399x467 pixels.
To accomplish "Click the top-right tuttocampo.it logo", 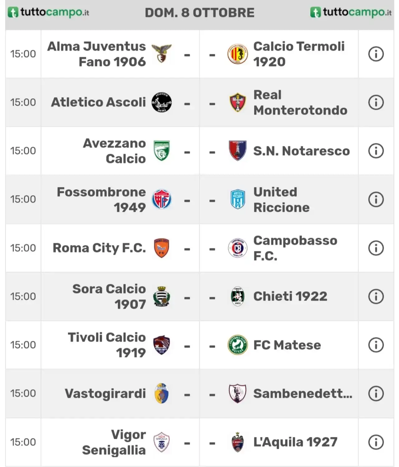I will pos(351,12).
